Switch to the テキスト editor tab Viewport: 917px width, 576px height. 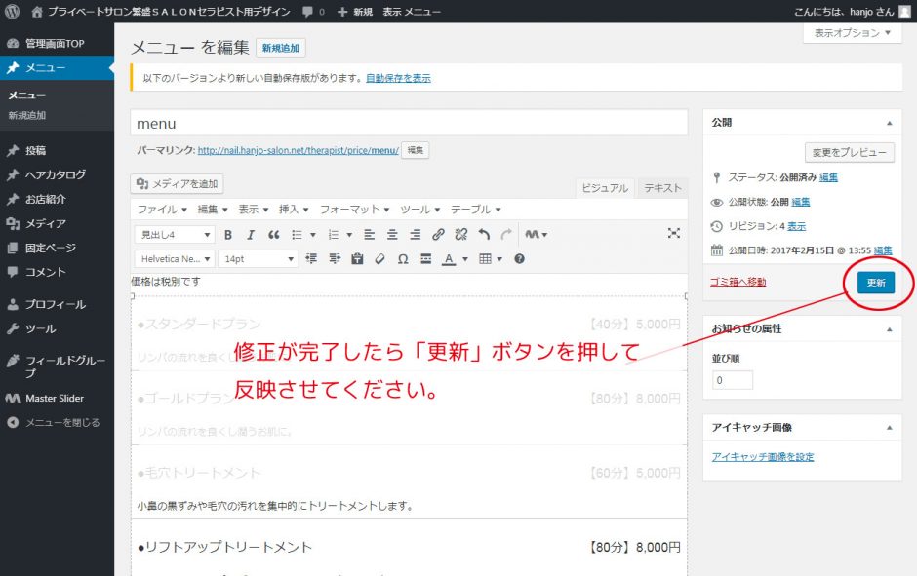coord(662,188)
